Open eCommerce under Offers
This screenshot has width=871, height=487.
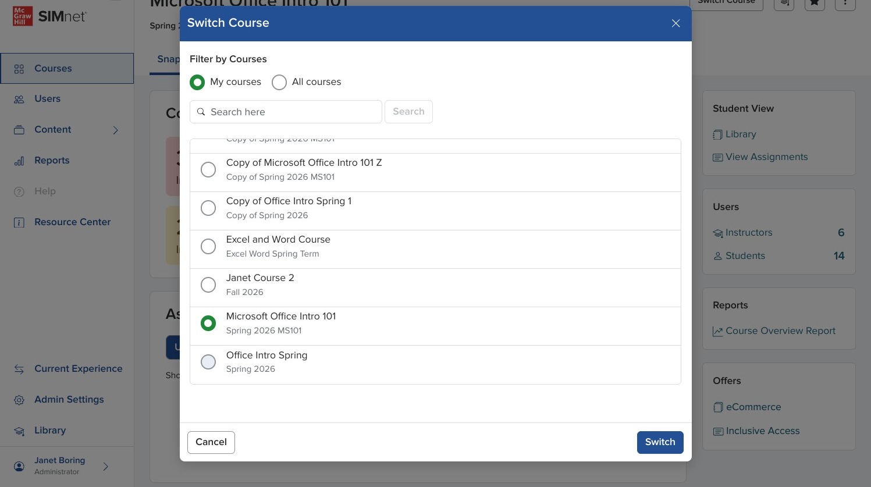point(753,407)
